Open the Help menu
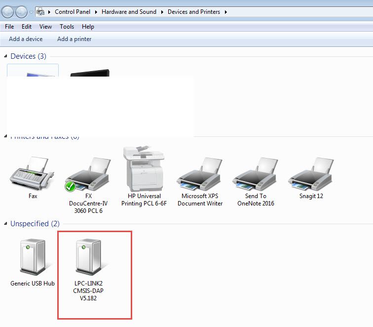The image size is (373, 327). point(88,27)
